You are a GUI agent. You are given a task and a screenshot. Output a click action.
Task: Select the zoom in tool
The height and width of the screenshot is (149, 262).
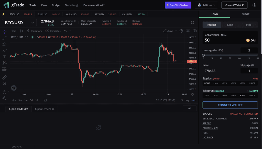pyautogui.click(x=5, y=84)
